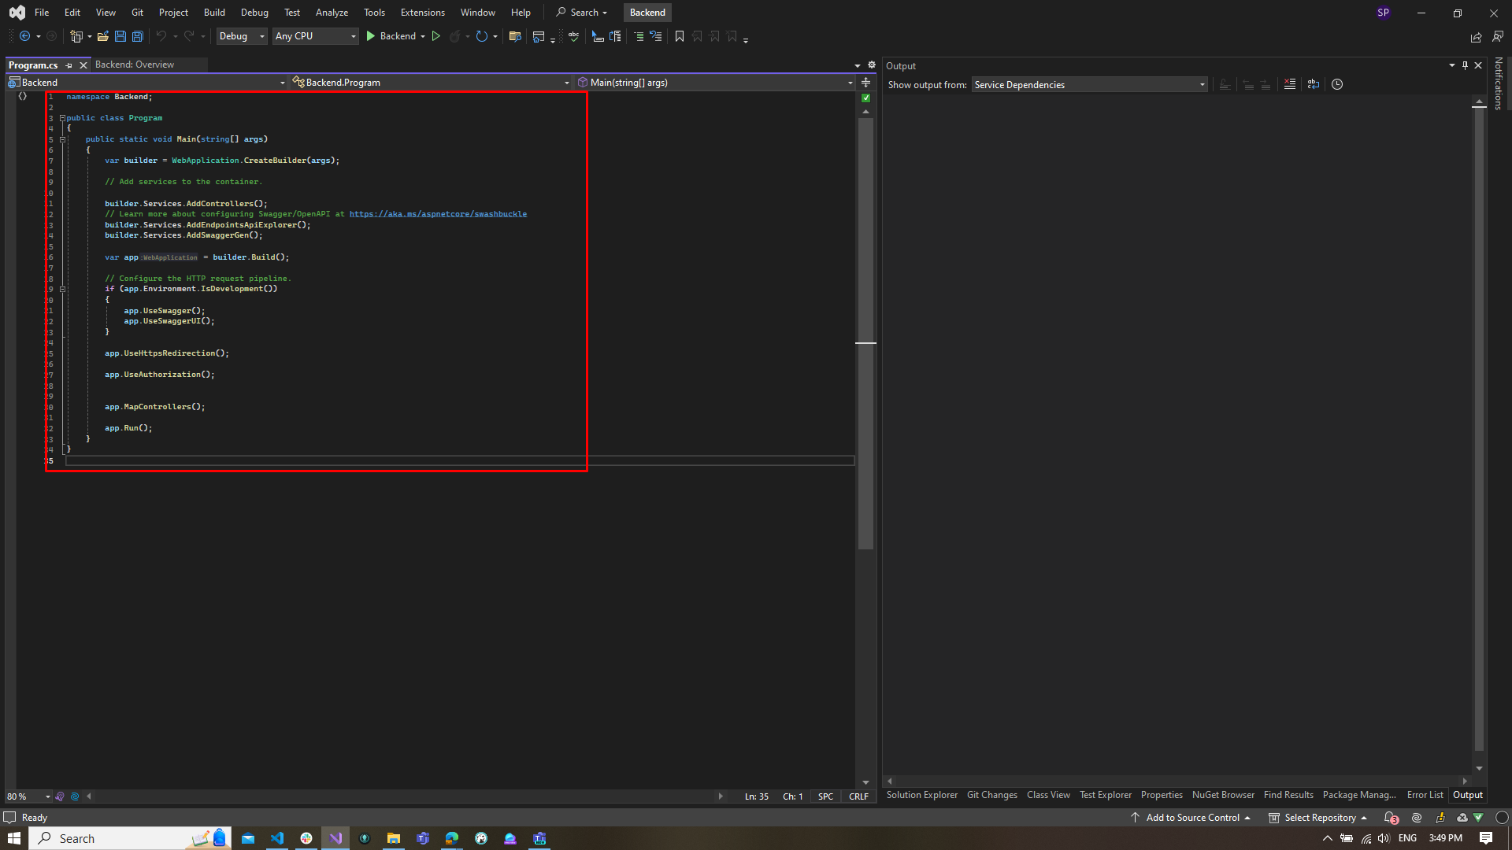Collapse the public class Program code block
This screenshot has height=850, width=1512.
(62, 118)
